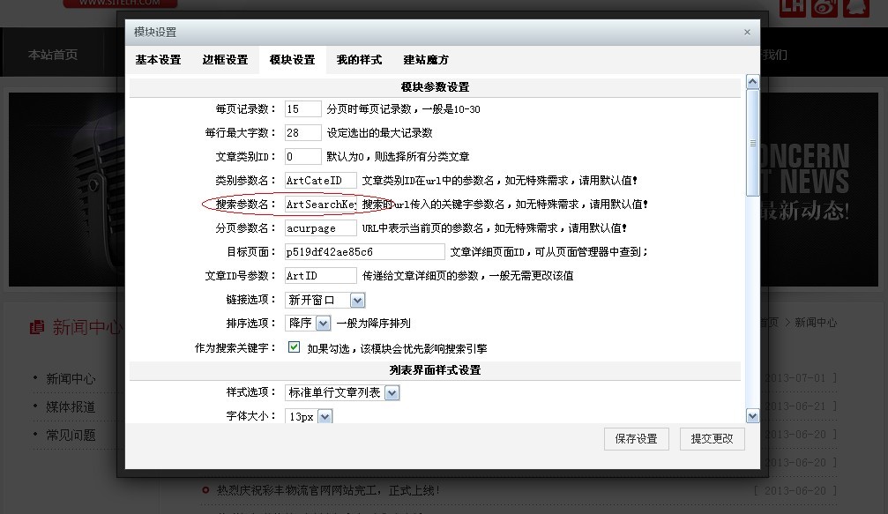888x514 pixels.
Task: Open 媒体报道 in the background sidebar
Action: click(71, 407)
